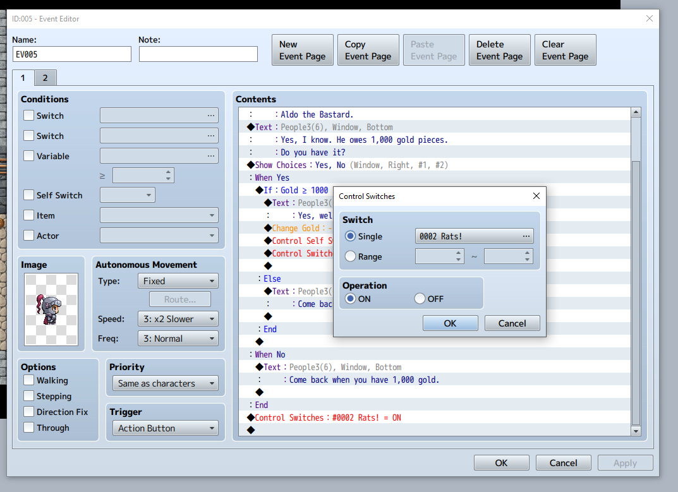This screenshot has width=678, height=492.
Task: Switch to event page tab 2
Action: [45, 78]
